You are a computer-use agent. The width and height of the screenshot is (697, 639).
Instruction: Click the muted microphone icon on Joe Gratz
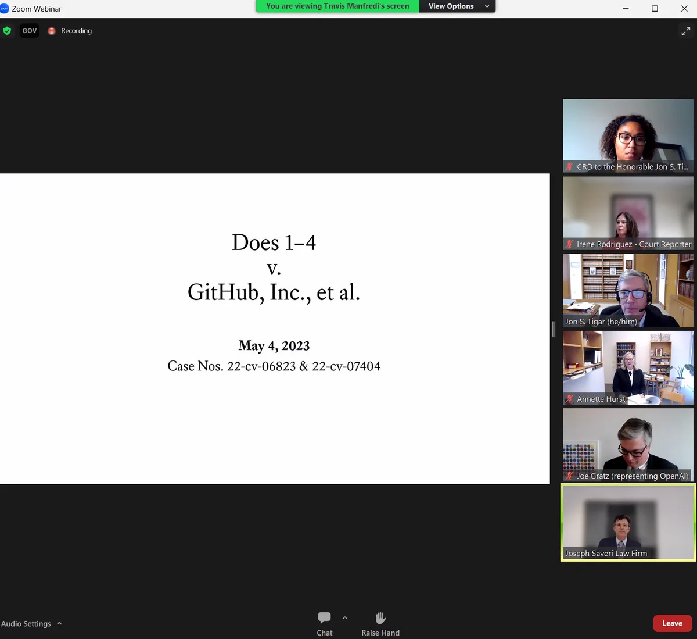570,476
